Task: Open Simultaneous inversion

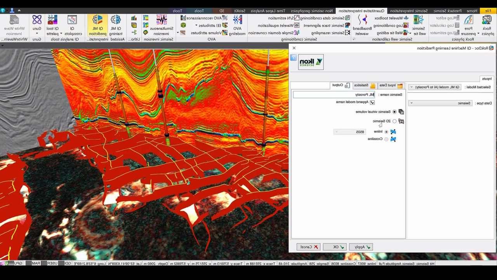Action: coord(161,25)
